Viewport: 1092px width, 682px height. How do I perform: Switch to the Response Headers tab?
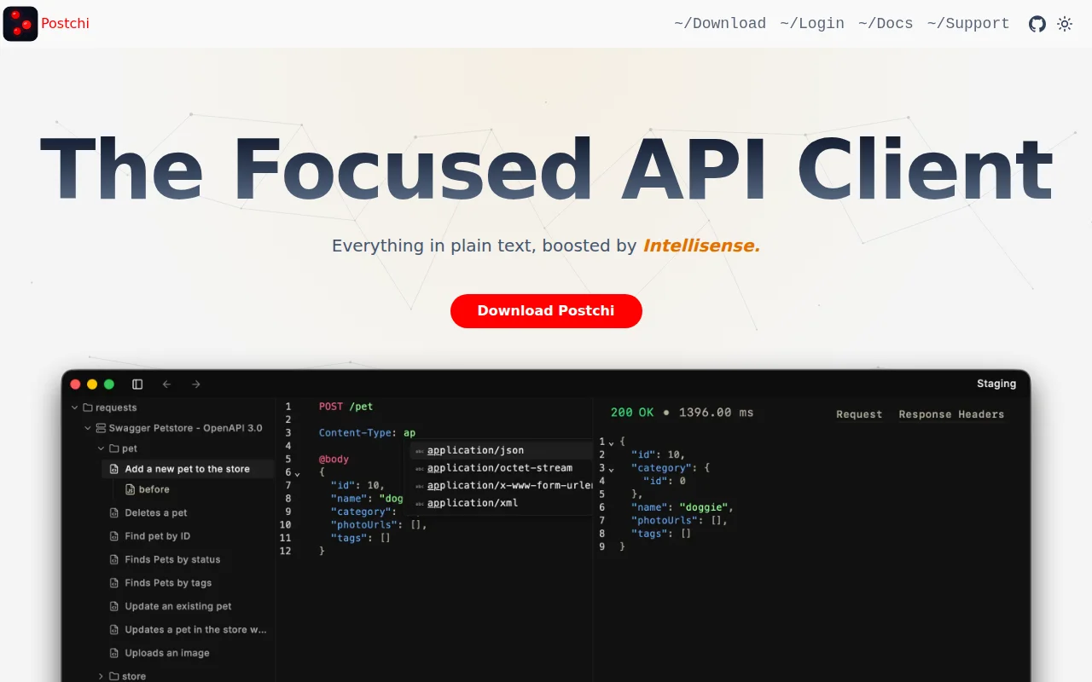951,414
